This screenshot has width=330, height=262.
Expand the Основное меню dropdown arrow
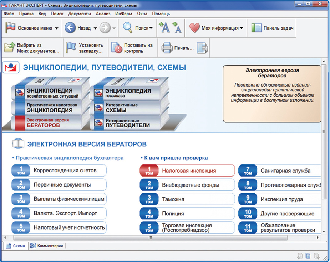pos(57,28)
